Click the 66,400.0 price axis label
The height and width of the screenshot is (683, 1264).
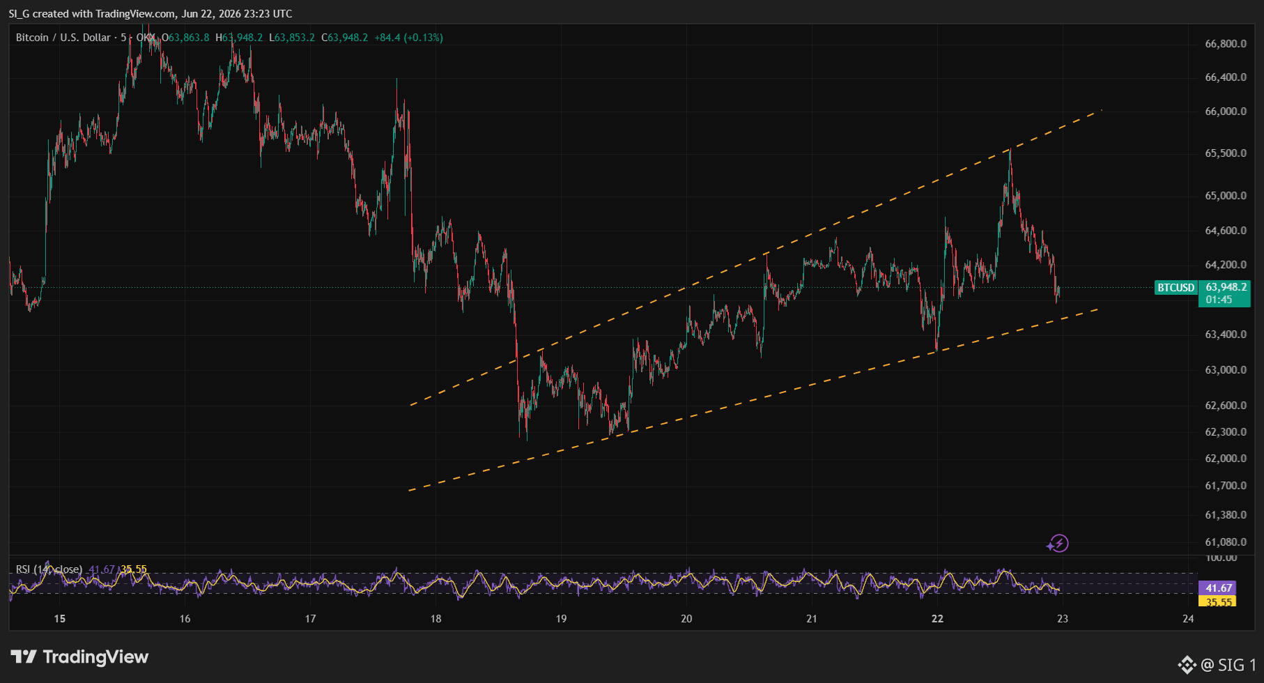1226,77
